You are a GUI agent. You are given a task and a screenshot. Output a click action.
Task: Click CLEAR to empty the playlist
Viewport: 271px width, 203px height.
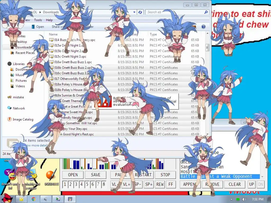click(x=235, y=184)
